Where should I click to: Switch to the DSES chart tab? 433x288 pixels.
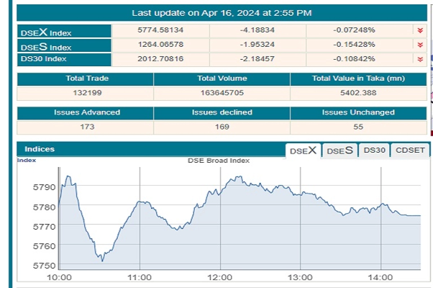tap(340, 150)
